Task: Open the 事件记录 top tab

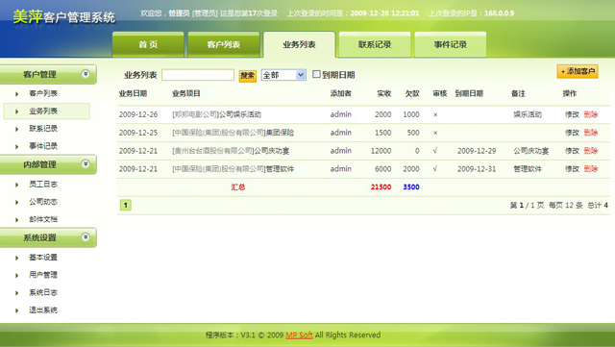Action: [451, 44]
